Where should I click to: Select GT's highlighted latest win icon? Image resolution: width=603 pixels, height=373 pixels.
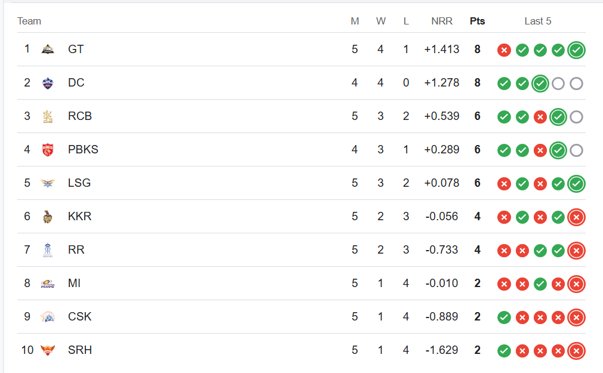tap(576, 50)
